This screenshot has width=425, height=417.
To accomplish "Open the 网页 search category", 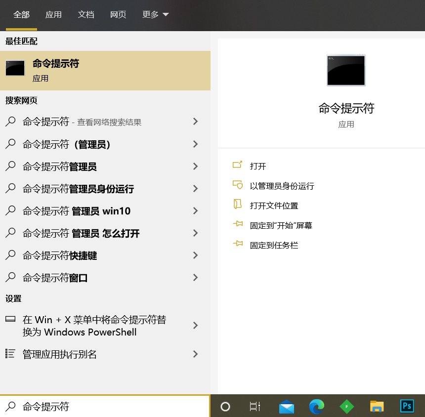I will pyautogui.click(x=118, y=15).
